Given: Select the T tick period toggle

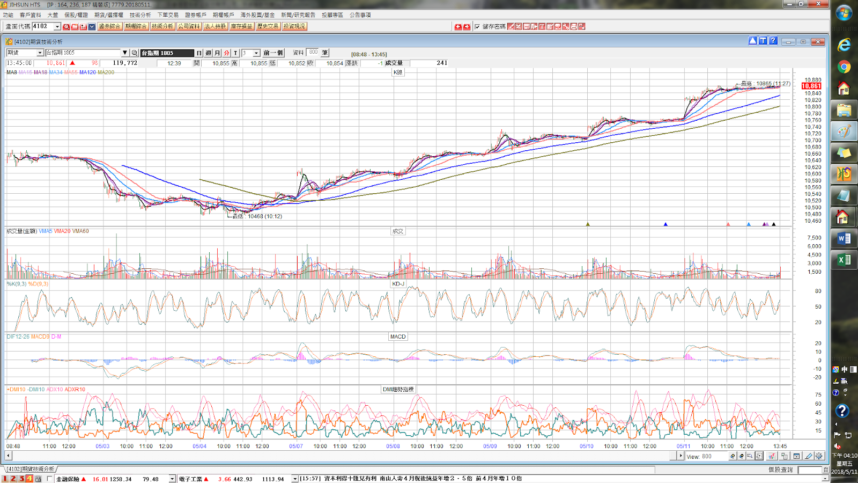Looking at the screenshot, I should [x=235, y=53].
